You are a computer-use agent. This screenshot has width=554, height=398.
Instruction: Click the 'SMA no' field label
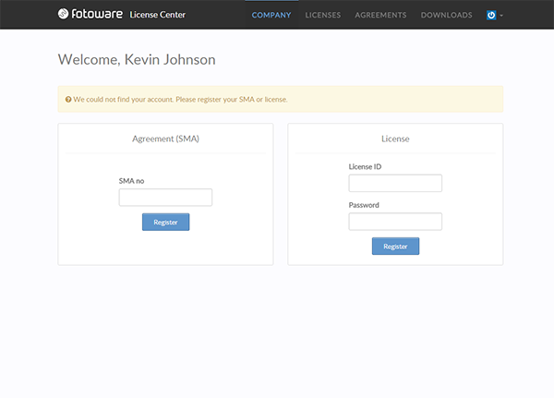(x=131, y=180)
